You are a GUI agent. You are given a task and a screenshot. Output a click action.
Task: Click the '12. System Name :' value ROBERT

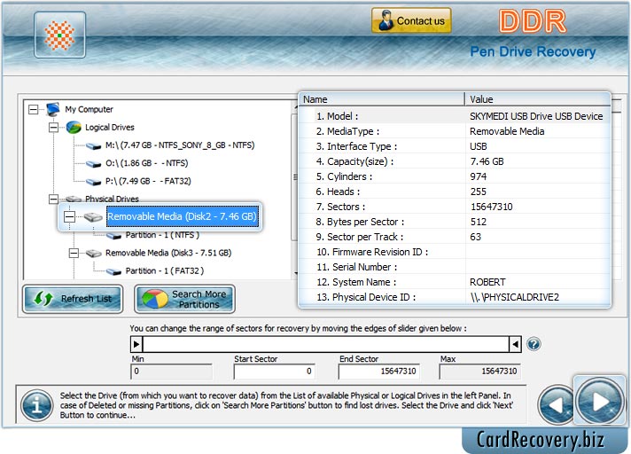pos(487,282)
